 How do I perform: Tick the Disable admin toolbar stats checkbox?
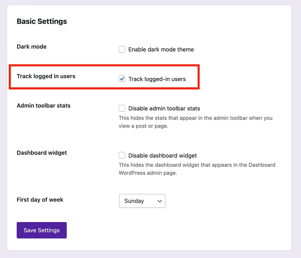pos(122,108)
